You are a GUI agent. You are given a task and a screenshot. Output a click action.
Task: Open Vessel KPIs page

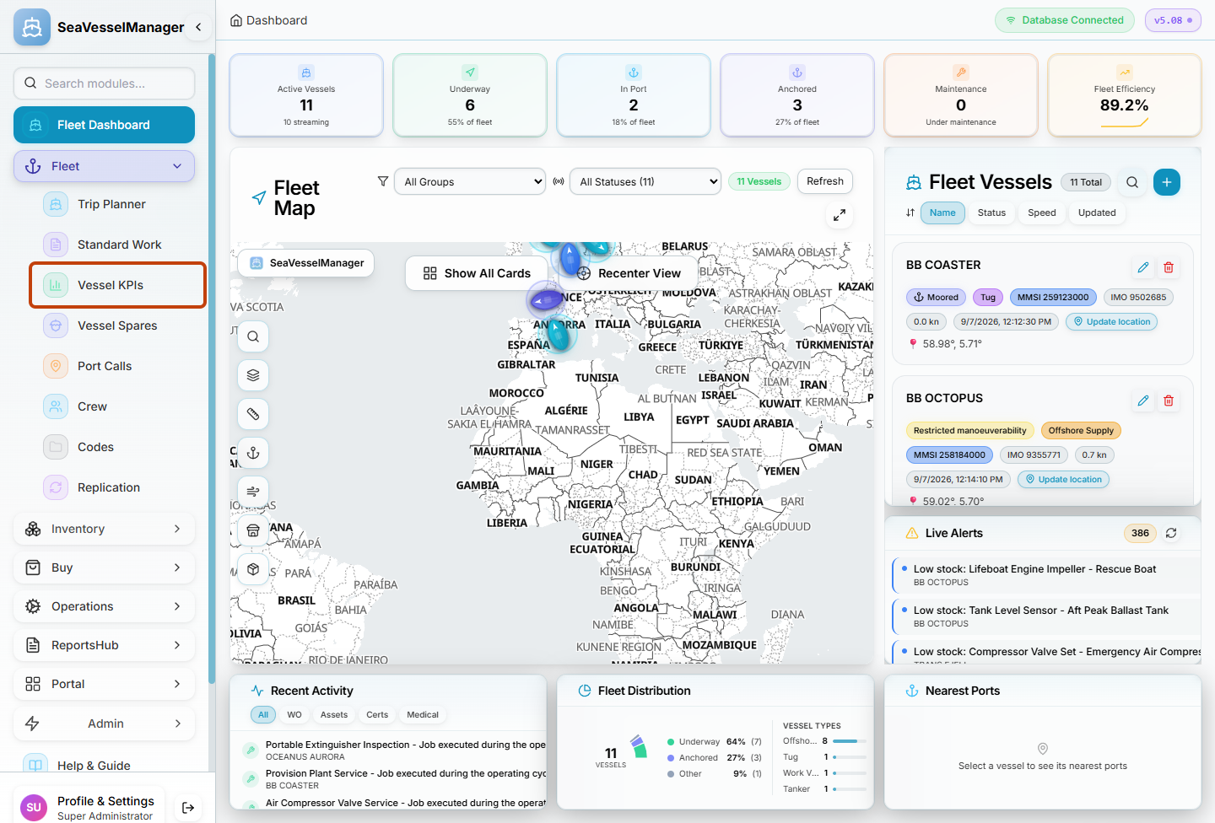click(118, 285)
